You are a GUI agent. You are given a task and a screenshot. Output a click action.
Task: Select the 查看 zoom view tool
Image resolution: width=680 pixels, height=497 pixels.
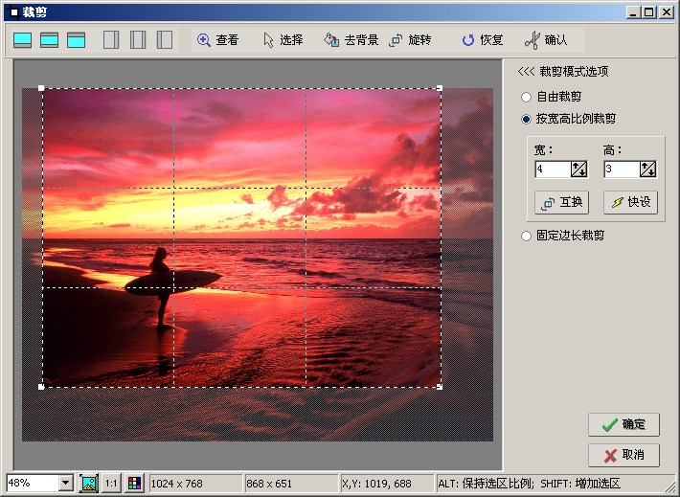point(217,40)
